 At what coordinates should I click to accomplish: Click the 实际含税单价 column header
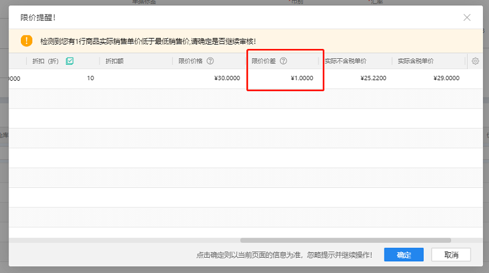pos(416,61)
